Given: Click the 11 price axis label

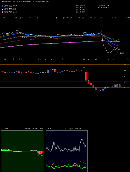Looking at the screenshot, I should 125,65.
